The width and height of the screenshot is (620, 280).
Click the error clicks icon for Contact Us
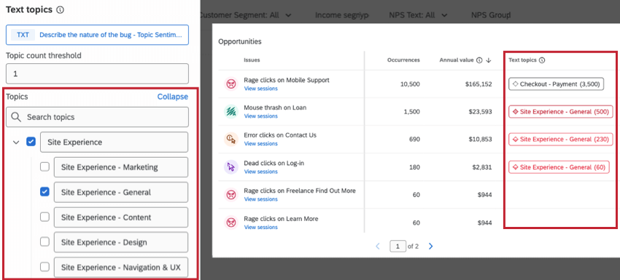(230, 139)
